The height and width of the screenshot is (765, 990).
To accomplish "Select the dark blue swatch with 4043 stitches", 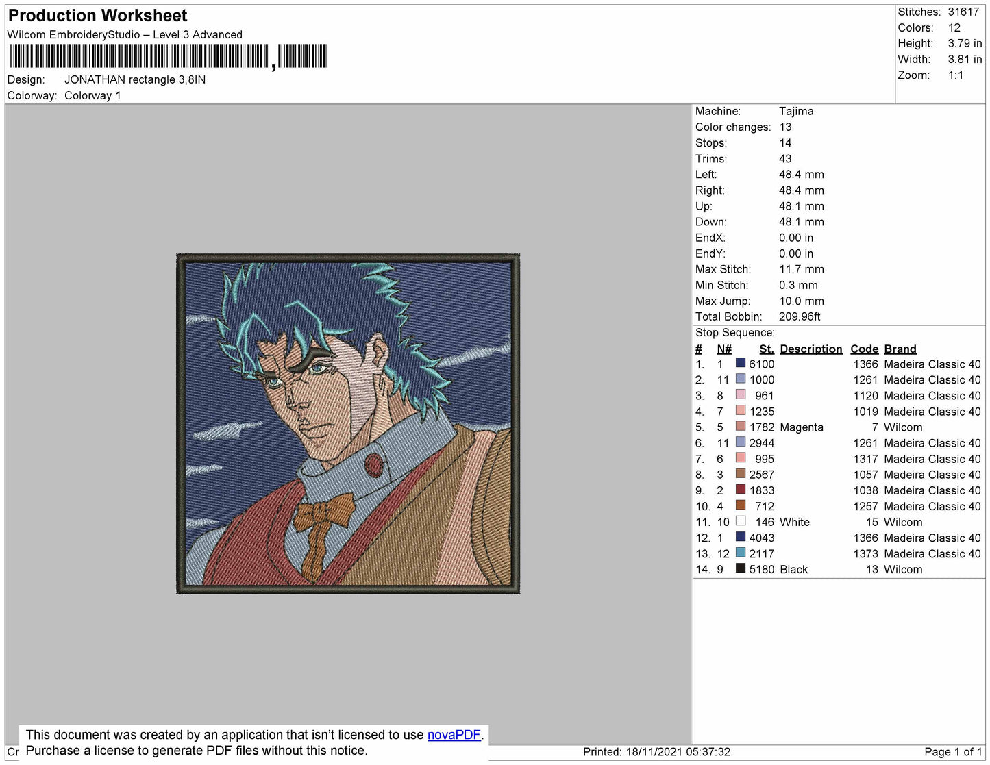I will tap(741, 537).
